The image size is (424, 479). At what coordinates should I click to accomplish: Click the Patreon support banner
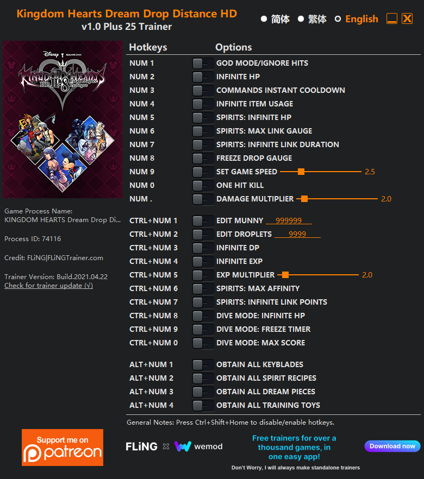coord(63,448)
